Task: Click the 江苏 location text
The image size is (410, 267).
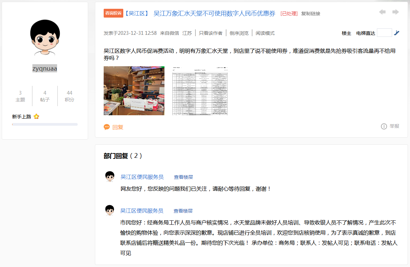Action: [187, 33]
